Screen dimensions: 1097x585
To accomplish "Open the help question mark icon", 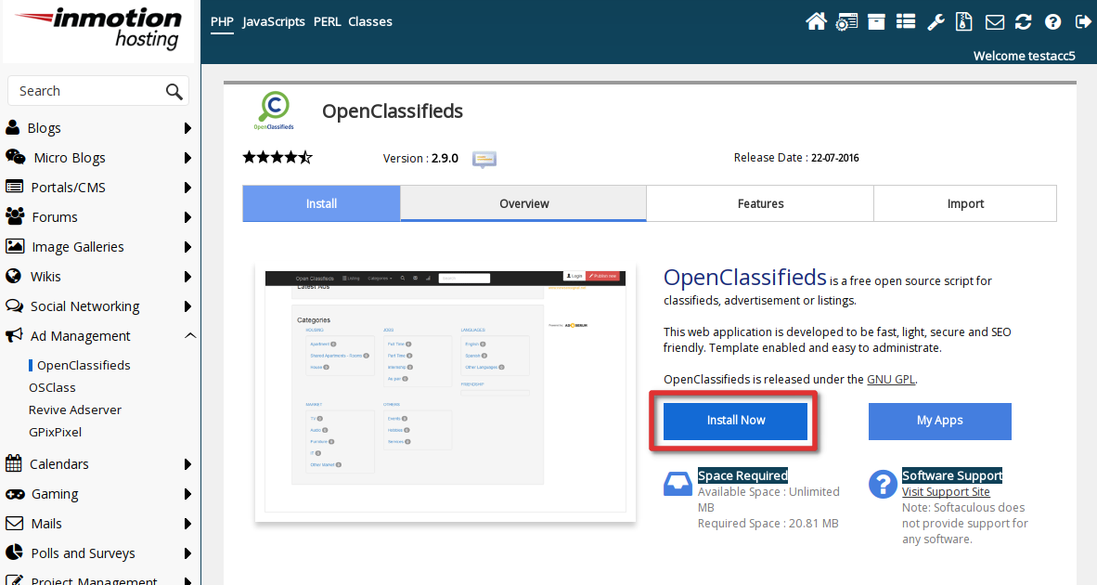I will coord(1053,22).
